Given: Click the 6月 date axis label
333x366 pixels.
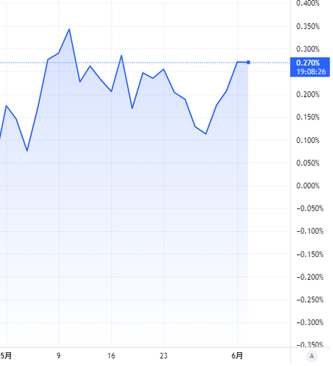Looking at the screenshot, I should (237, 356).
